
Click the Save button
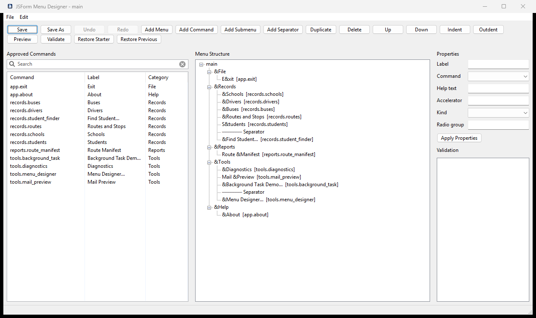click(x=22, y=30)
